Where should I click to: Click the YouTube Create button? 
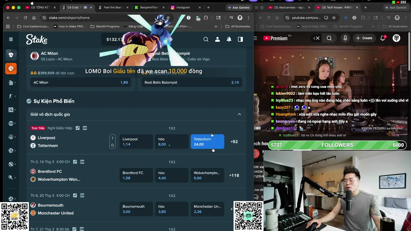click(x=364, y=38)
